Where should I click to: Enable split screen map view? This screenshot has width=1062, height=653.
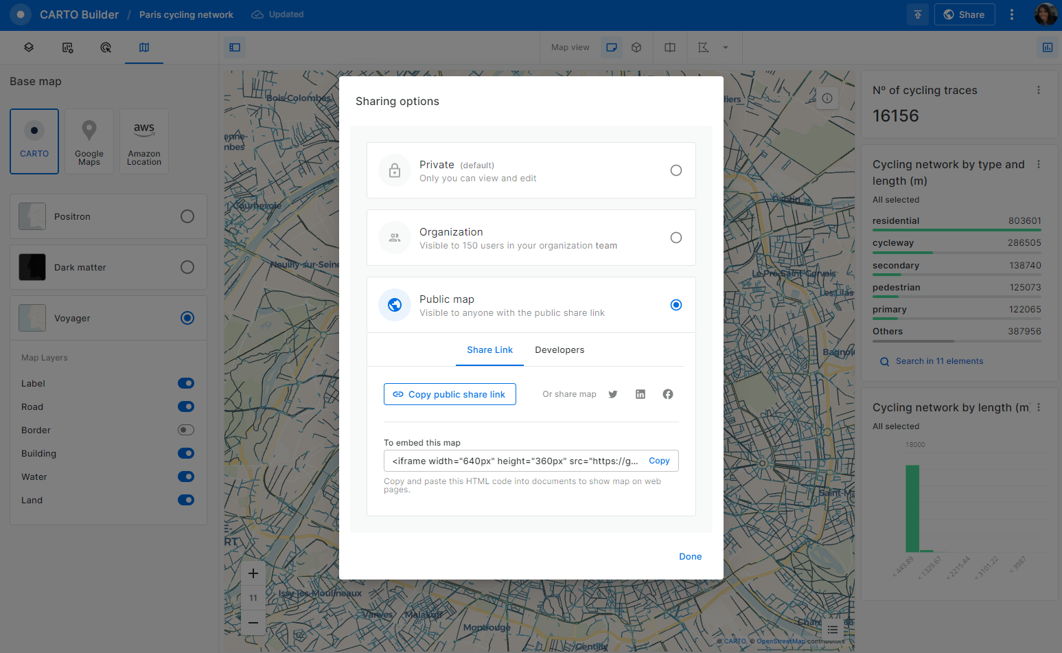tap(670, 47)
